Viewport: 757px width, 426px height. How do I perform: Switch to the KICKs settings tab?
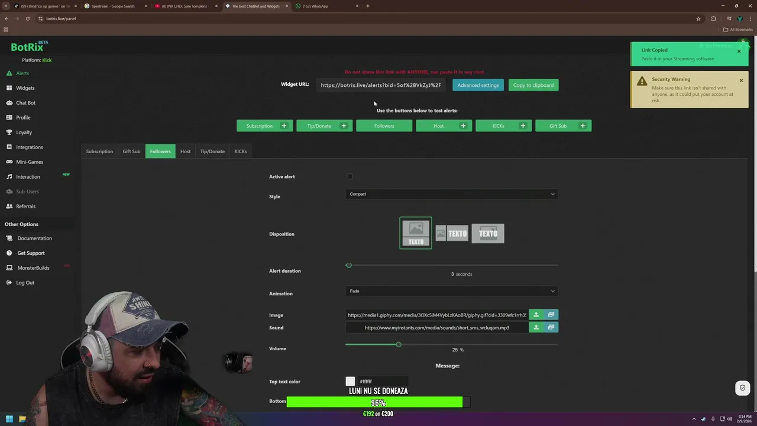coord(240,151)
